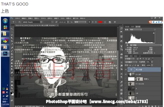This screenshot has width=164, height=107.
Task: Click the 3D button in options bar
Action: tap(115, 22)
